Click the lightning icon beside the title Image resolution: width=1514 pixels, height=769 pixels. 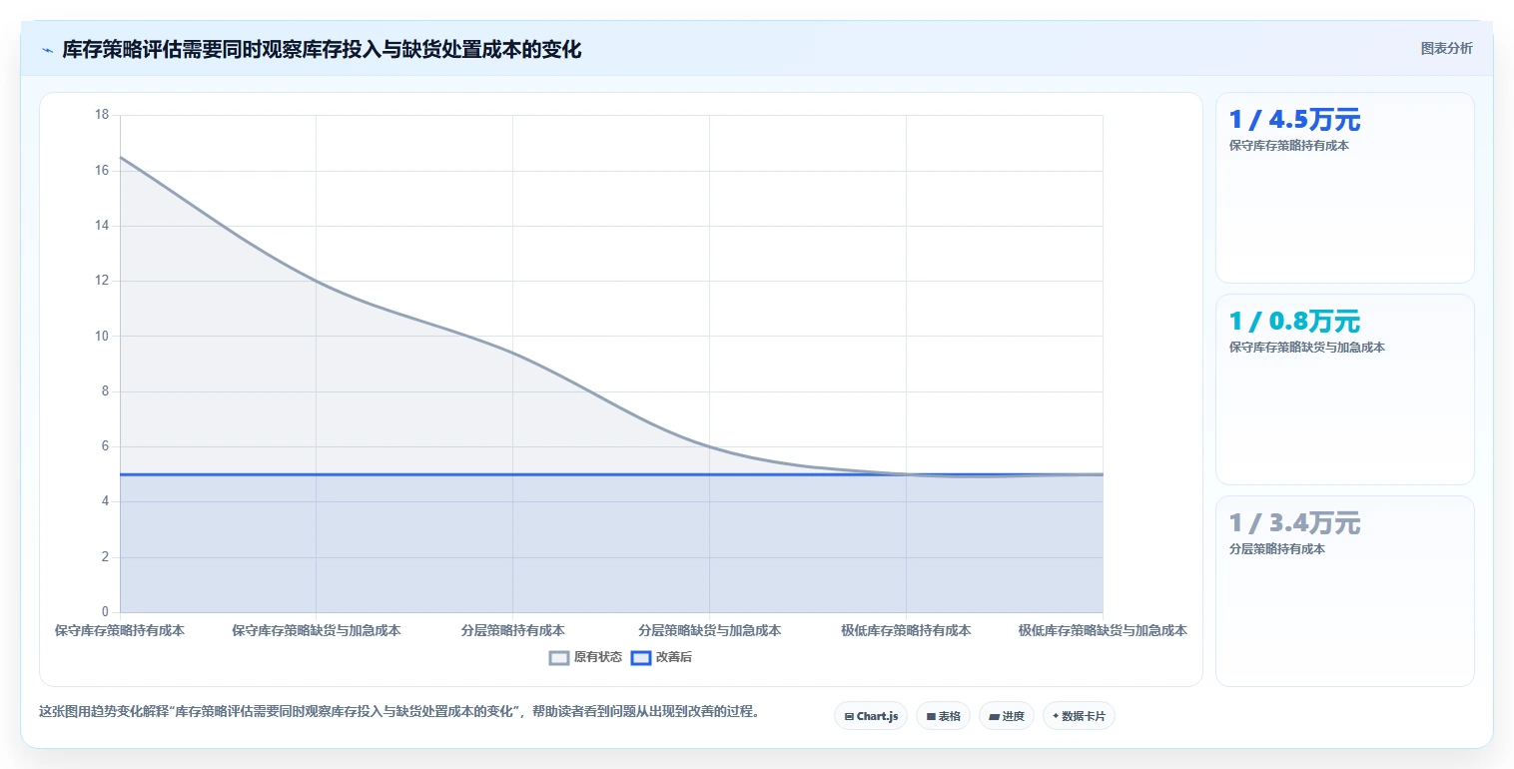click(x=47, y=49)
